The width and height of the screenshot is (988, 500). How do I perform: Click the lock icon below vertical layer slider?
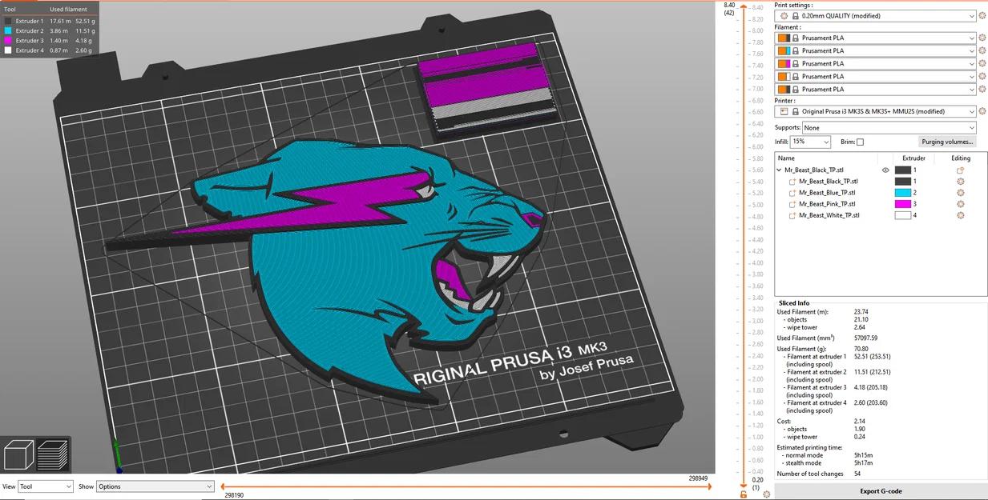click(744, 494)
